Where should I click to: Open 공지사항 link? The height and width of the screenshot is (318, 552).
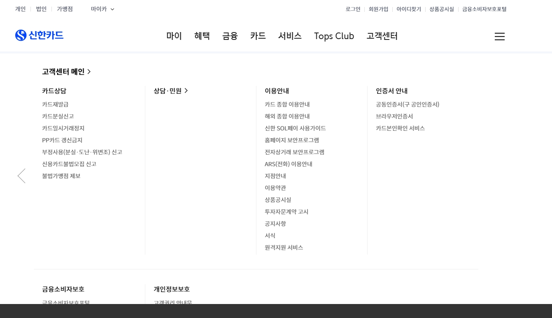click(x=275, y=224)
